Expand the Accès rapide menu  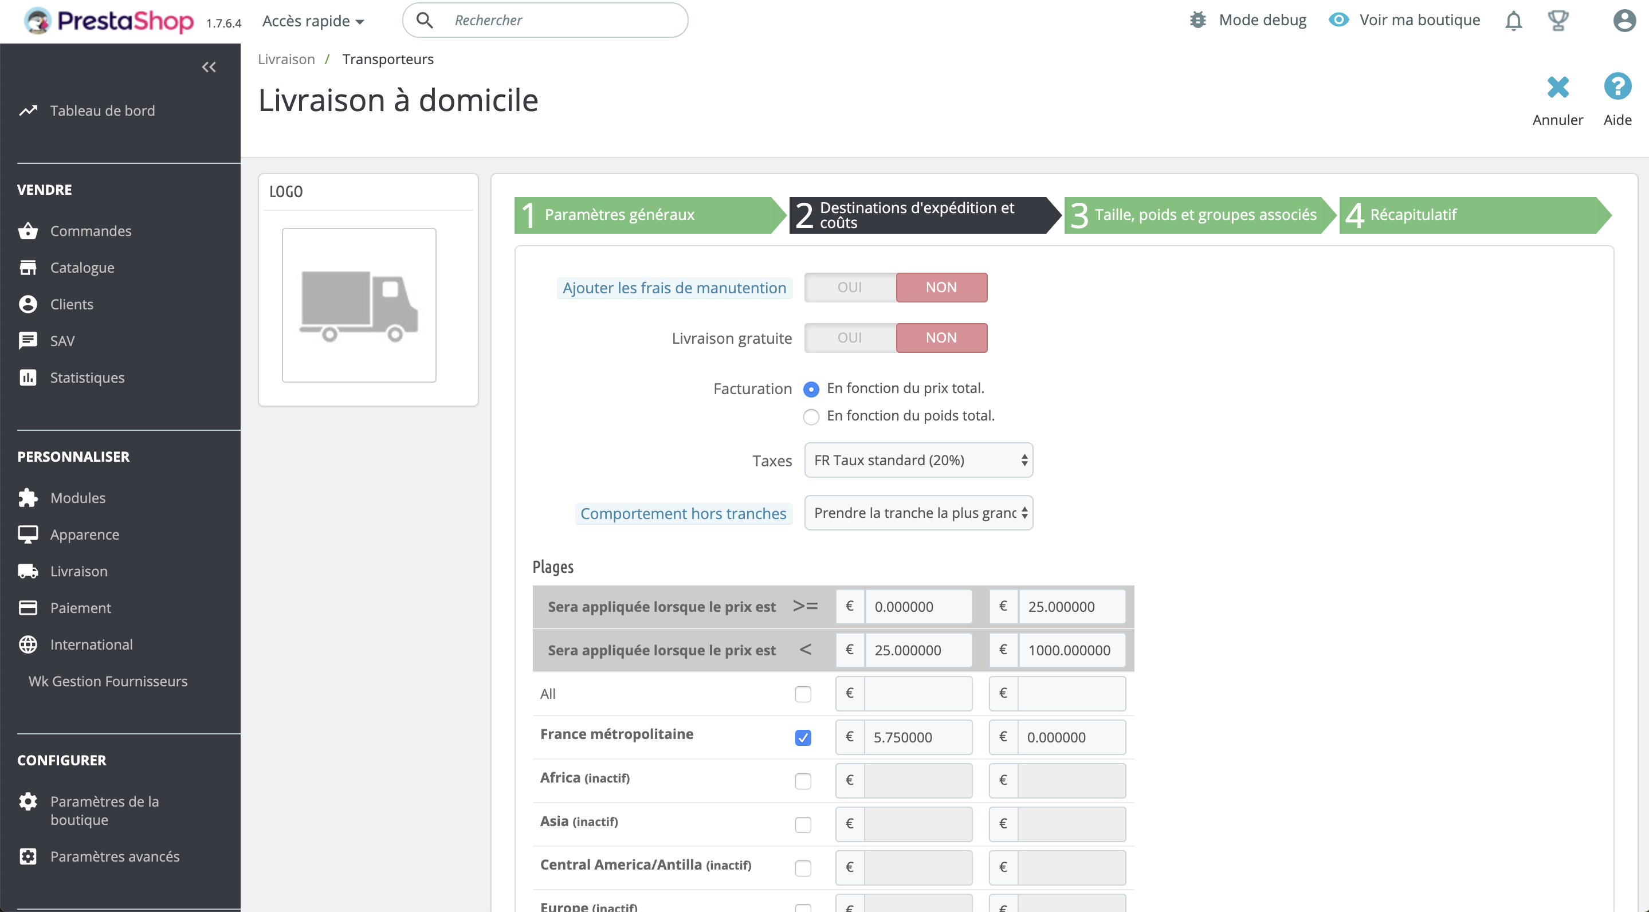pyautogui.click(x=313, y=21)
